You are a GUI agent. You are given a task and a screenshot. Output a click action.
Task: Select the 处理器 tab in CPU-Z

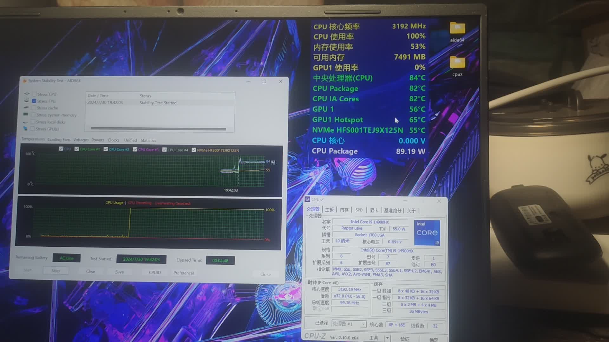tap(313, 209)
